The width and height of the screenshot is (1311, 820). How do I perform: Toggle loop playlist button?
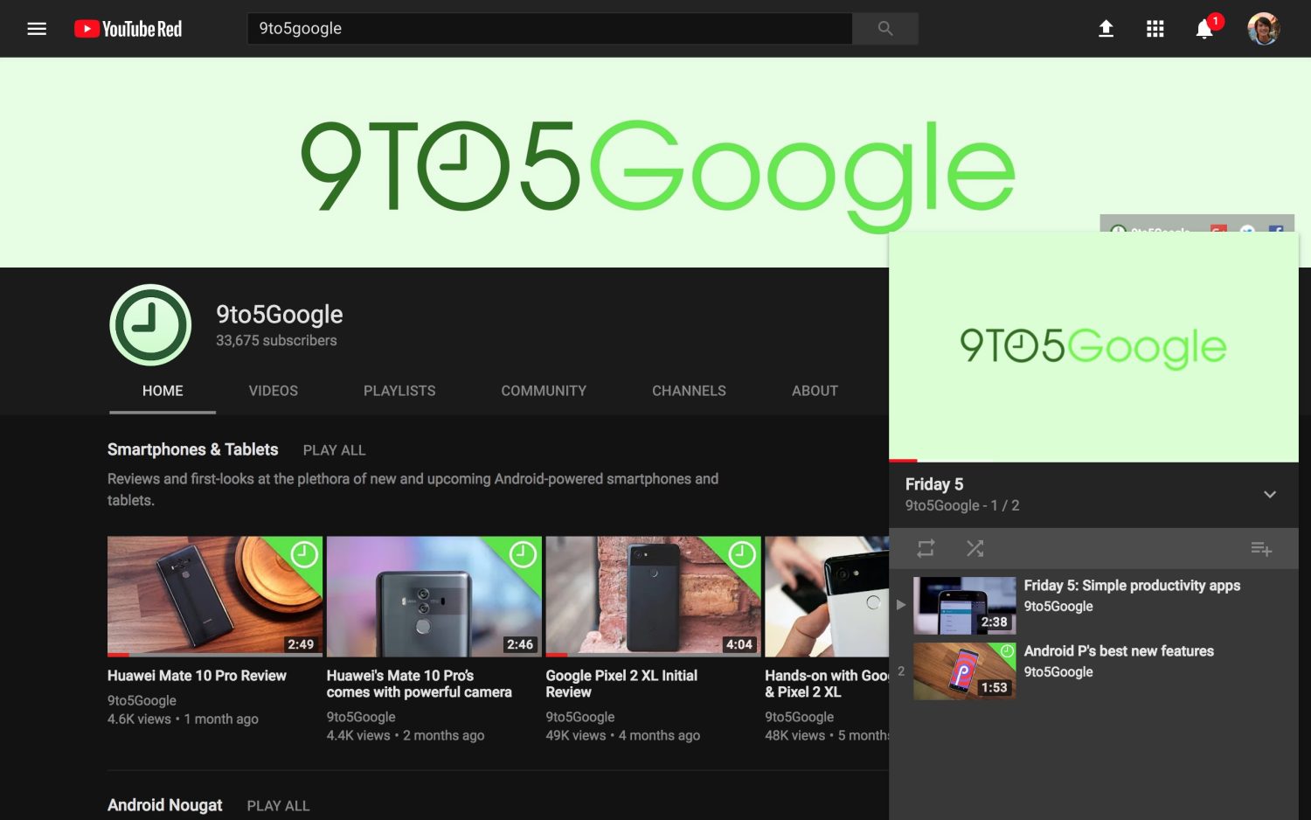tap(926, 549)
